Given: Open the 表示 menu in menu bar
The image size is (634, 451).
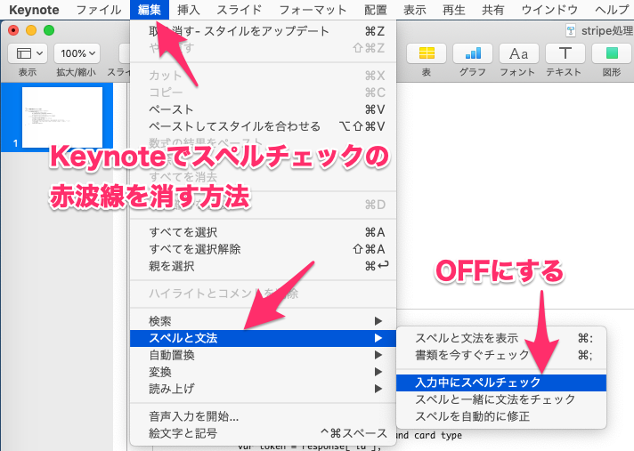Looking at the screenshot, I should coord(414,10).
